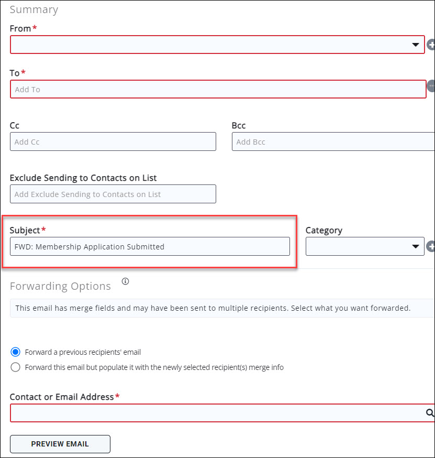435x458 pixels.
Task: Click the Subject field label
Action: click(25, 230)
